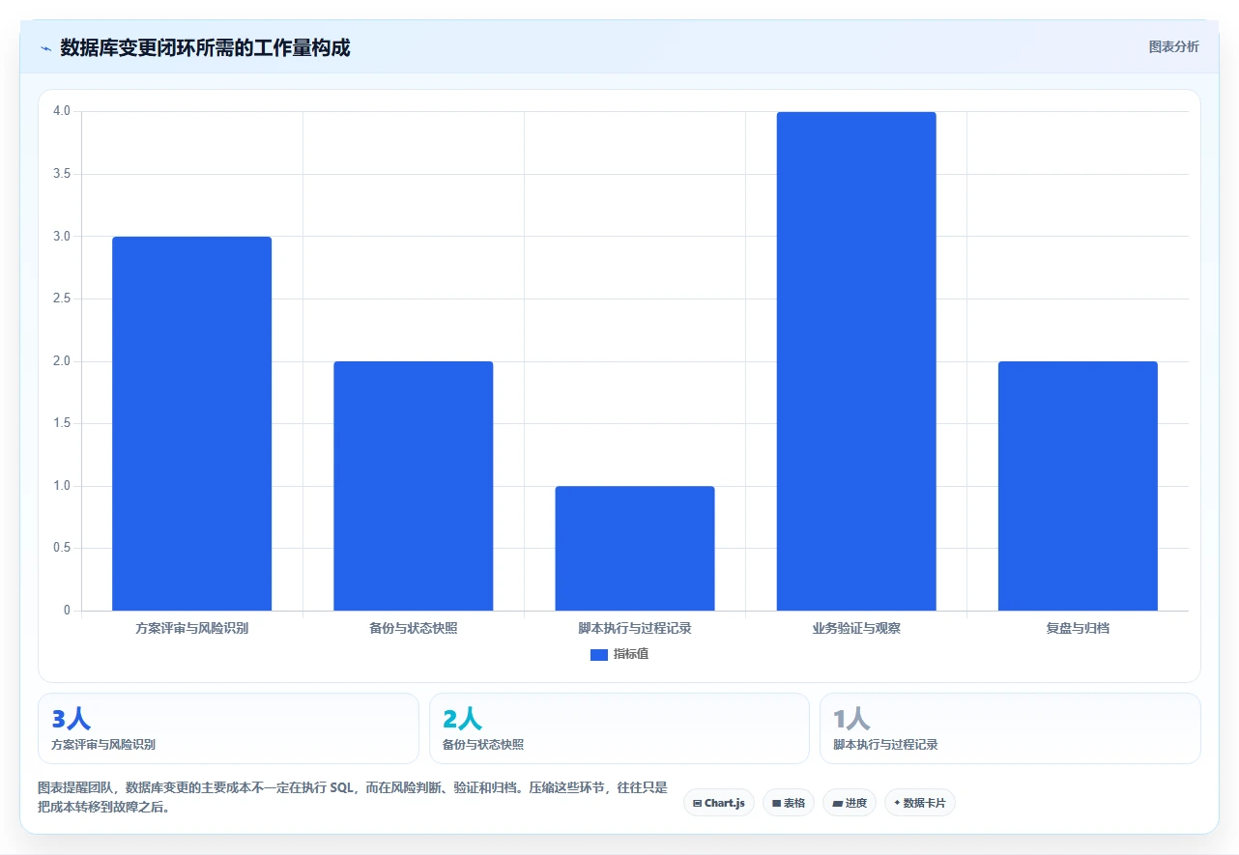
Task: Select the 业务验证与观察 bar
Action: [x=856, y=361]
